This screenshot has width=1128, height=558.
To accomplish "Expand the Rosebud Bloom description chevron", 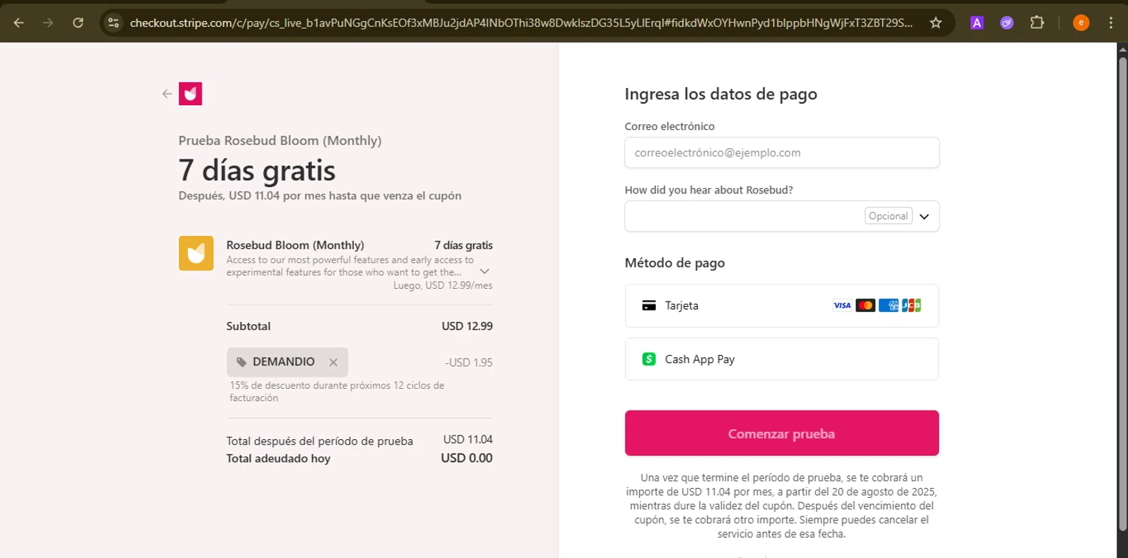I will [485, 271].
